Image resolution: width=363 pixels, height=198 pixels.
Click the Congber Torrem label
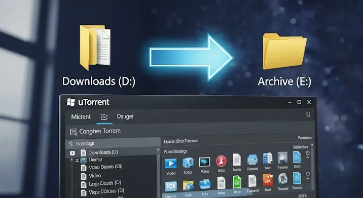coord(100,131)
